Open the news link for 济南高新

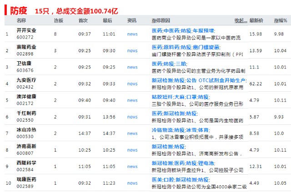point(132,150)
